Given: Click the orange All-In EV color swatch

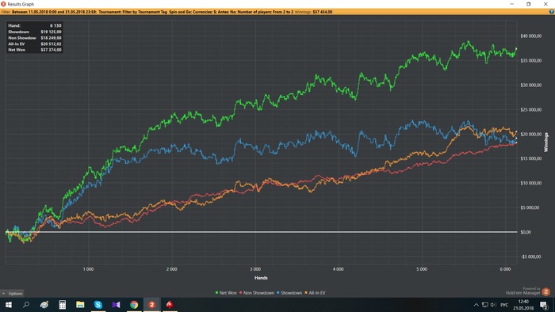Looking at the screenshot, I should pyautogui.click(x=306, y=292).
